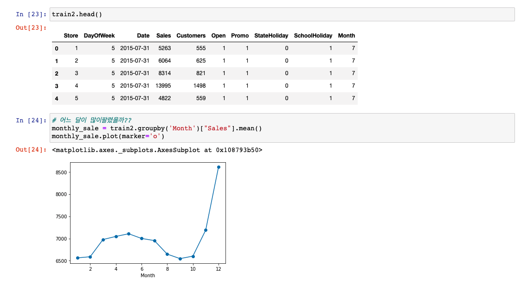Click Sales value 4822
The height and width of the screenshot is (286, 521).
[165, 98]
